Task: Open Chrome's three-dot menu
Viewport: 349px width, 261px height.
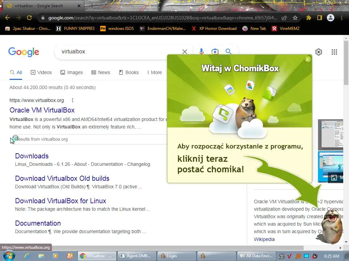Action: (342, 18)
